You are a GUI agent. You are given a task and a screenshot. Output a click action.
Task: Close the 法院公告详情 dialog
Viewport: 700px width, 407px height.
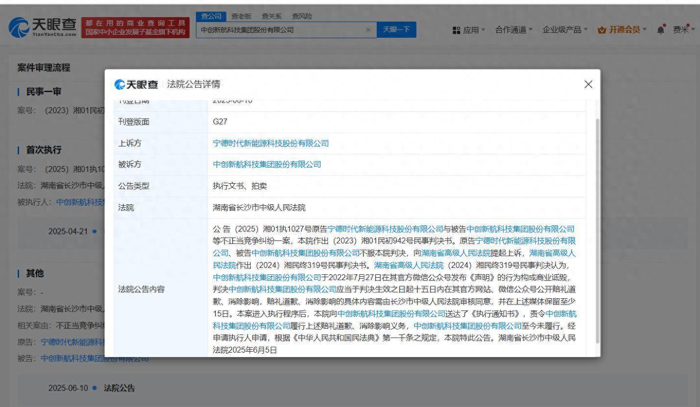tap(588, 84)
